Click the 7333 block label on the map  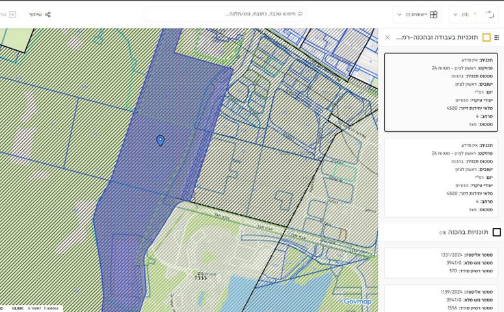(200, 278)
